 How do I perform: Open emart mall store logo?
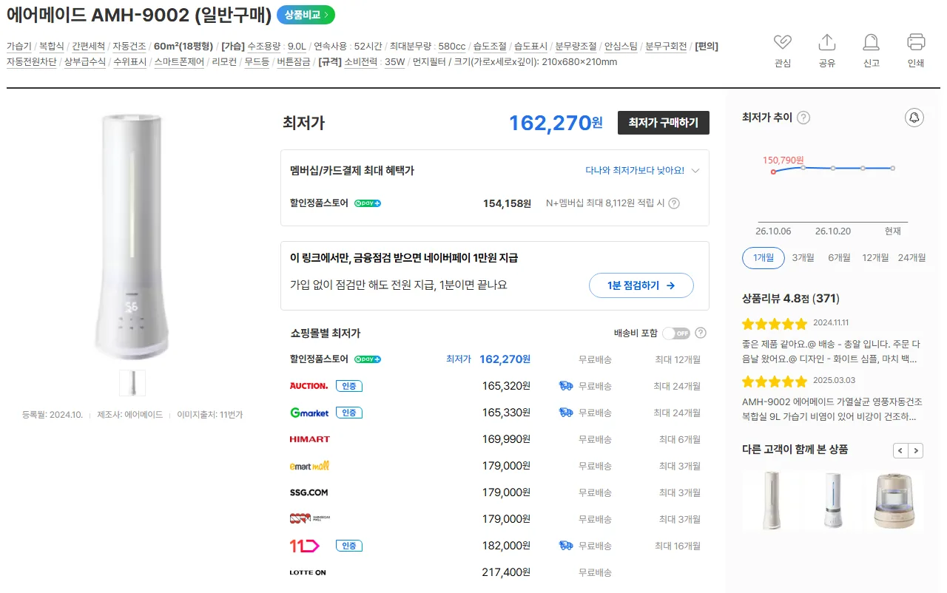tap(309, 466)
